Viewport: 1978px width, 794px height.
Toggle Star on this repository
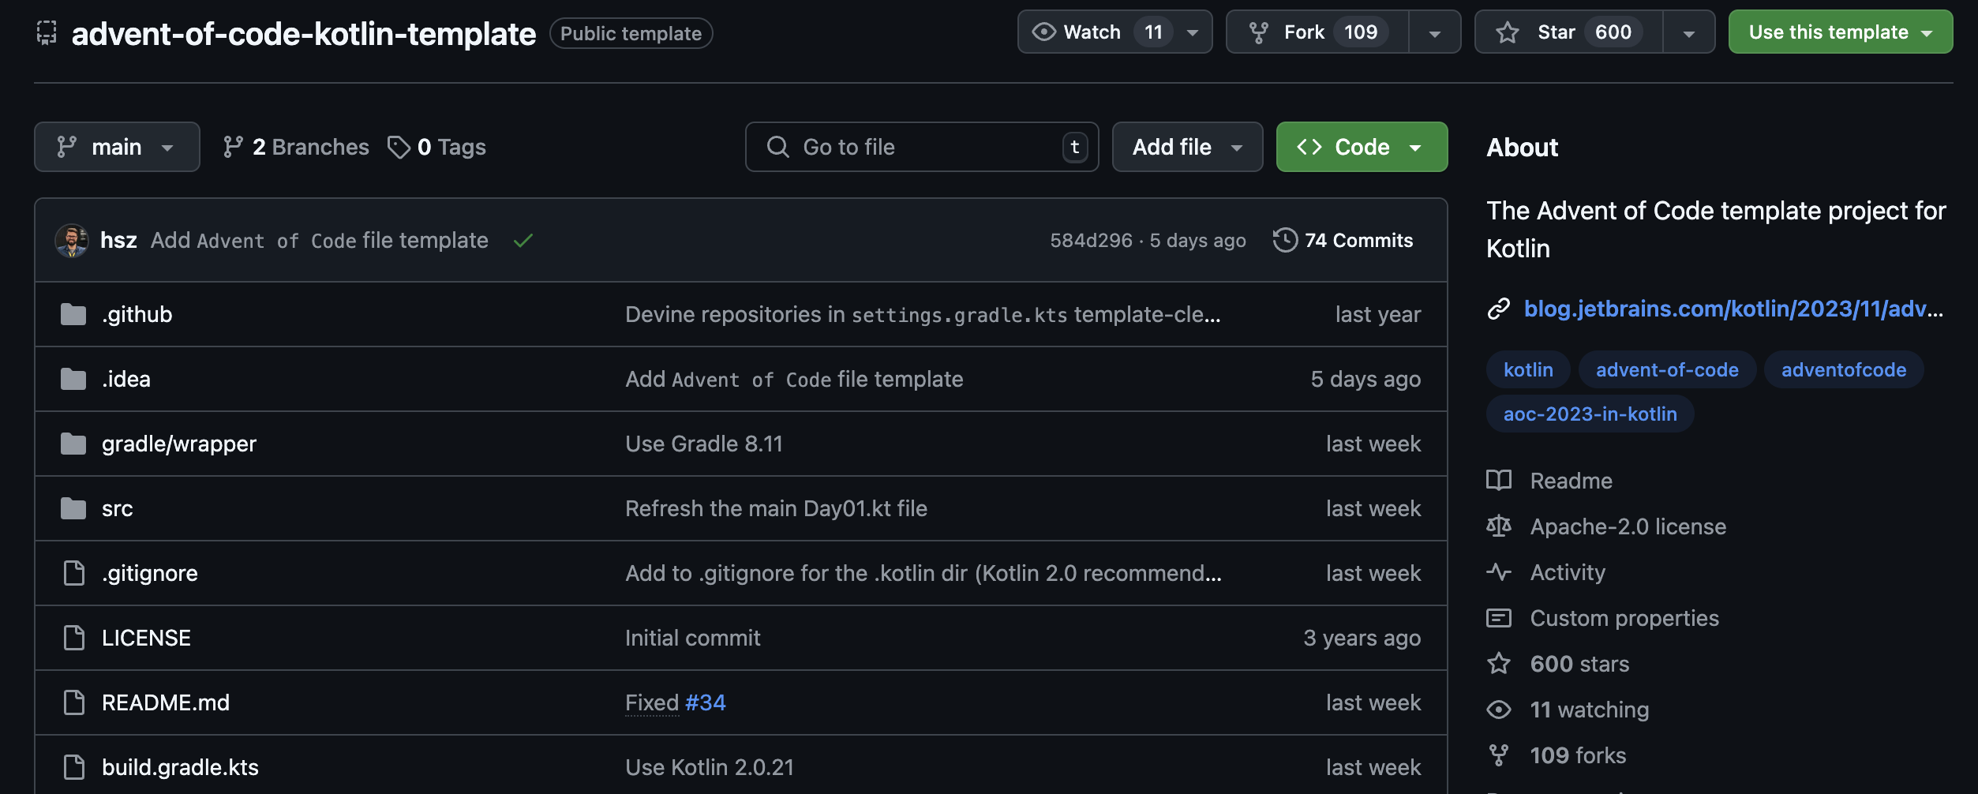(1568, 32)
